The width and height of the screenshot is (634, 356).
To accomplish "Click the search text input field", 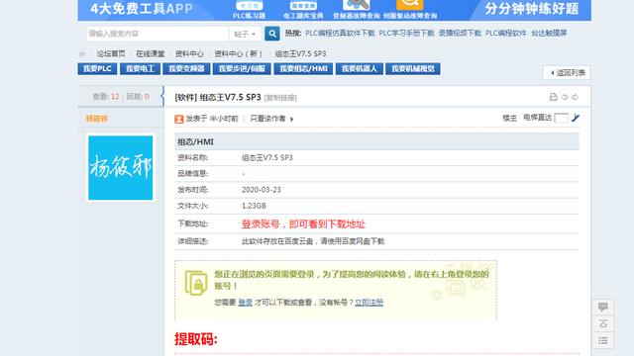I will click(x=158, y=34).
